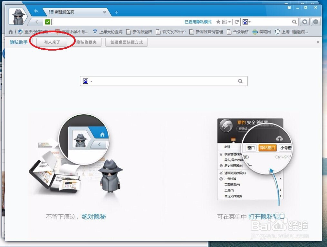Open the 软文发布平台 bookmark
The width and height of the screenshot is (327, 247).
pos(171,32)
